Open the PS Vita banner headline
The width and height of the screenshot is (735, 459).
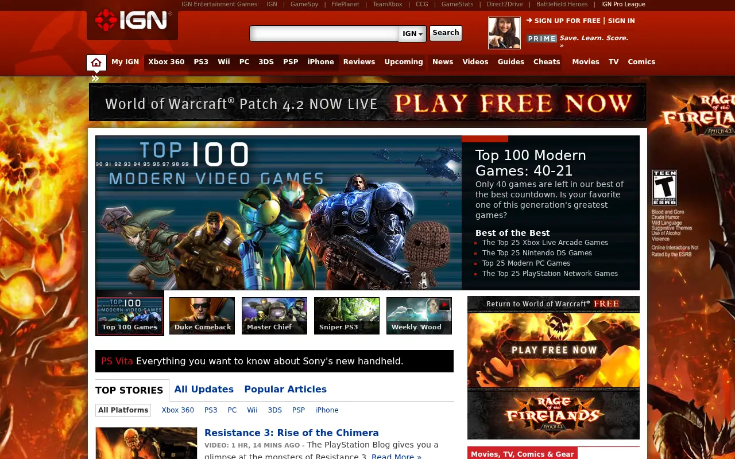coord(274,361)
